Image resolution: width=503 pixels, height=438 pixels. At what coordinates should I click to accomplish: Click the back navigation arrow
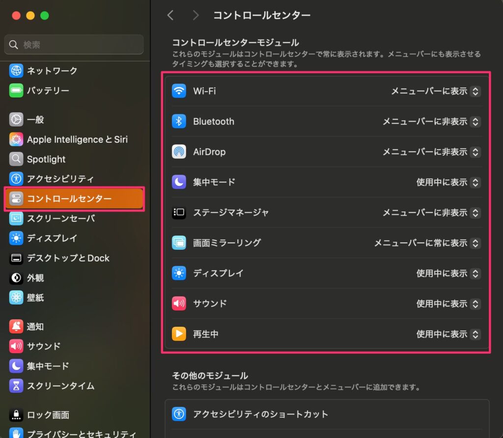[170, 15]
